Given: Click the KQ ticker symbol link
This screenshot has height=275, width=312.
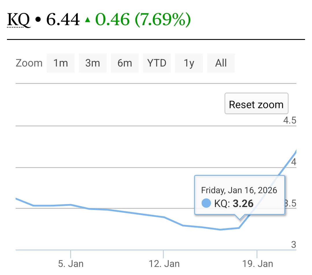Looking at the screenshot, I should pyautogui.click(x=18, y=20).
